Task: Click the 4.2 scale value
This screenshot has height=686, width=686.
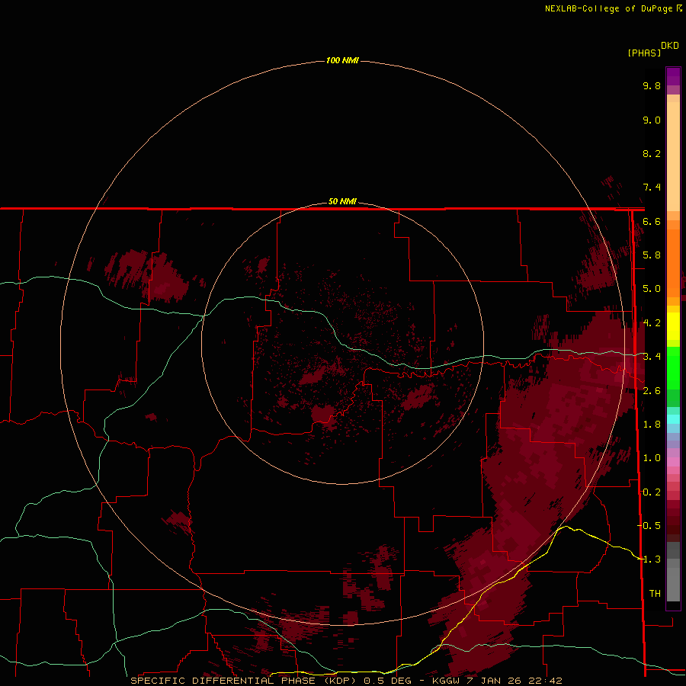Action: [x=652, y=323]
